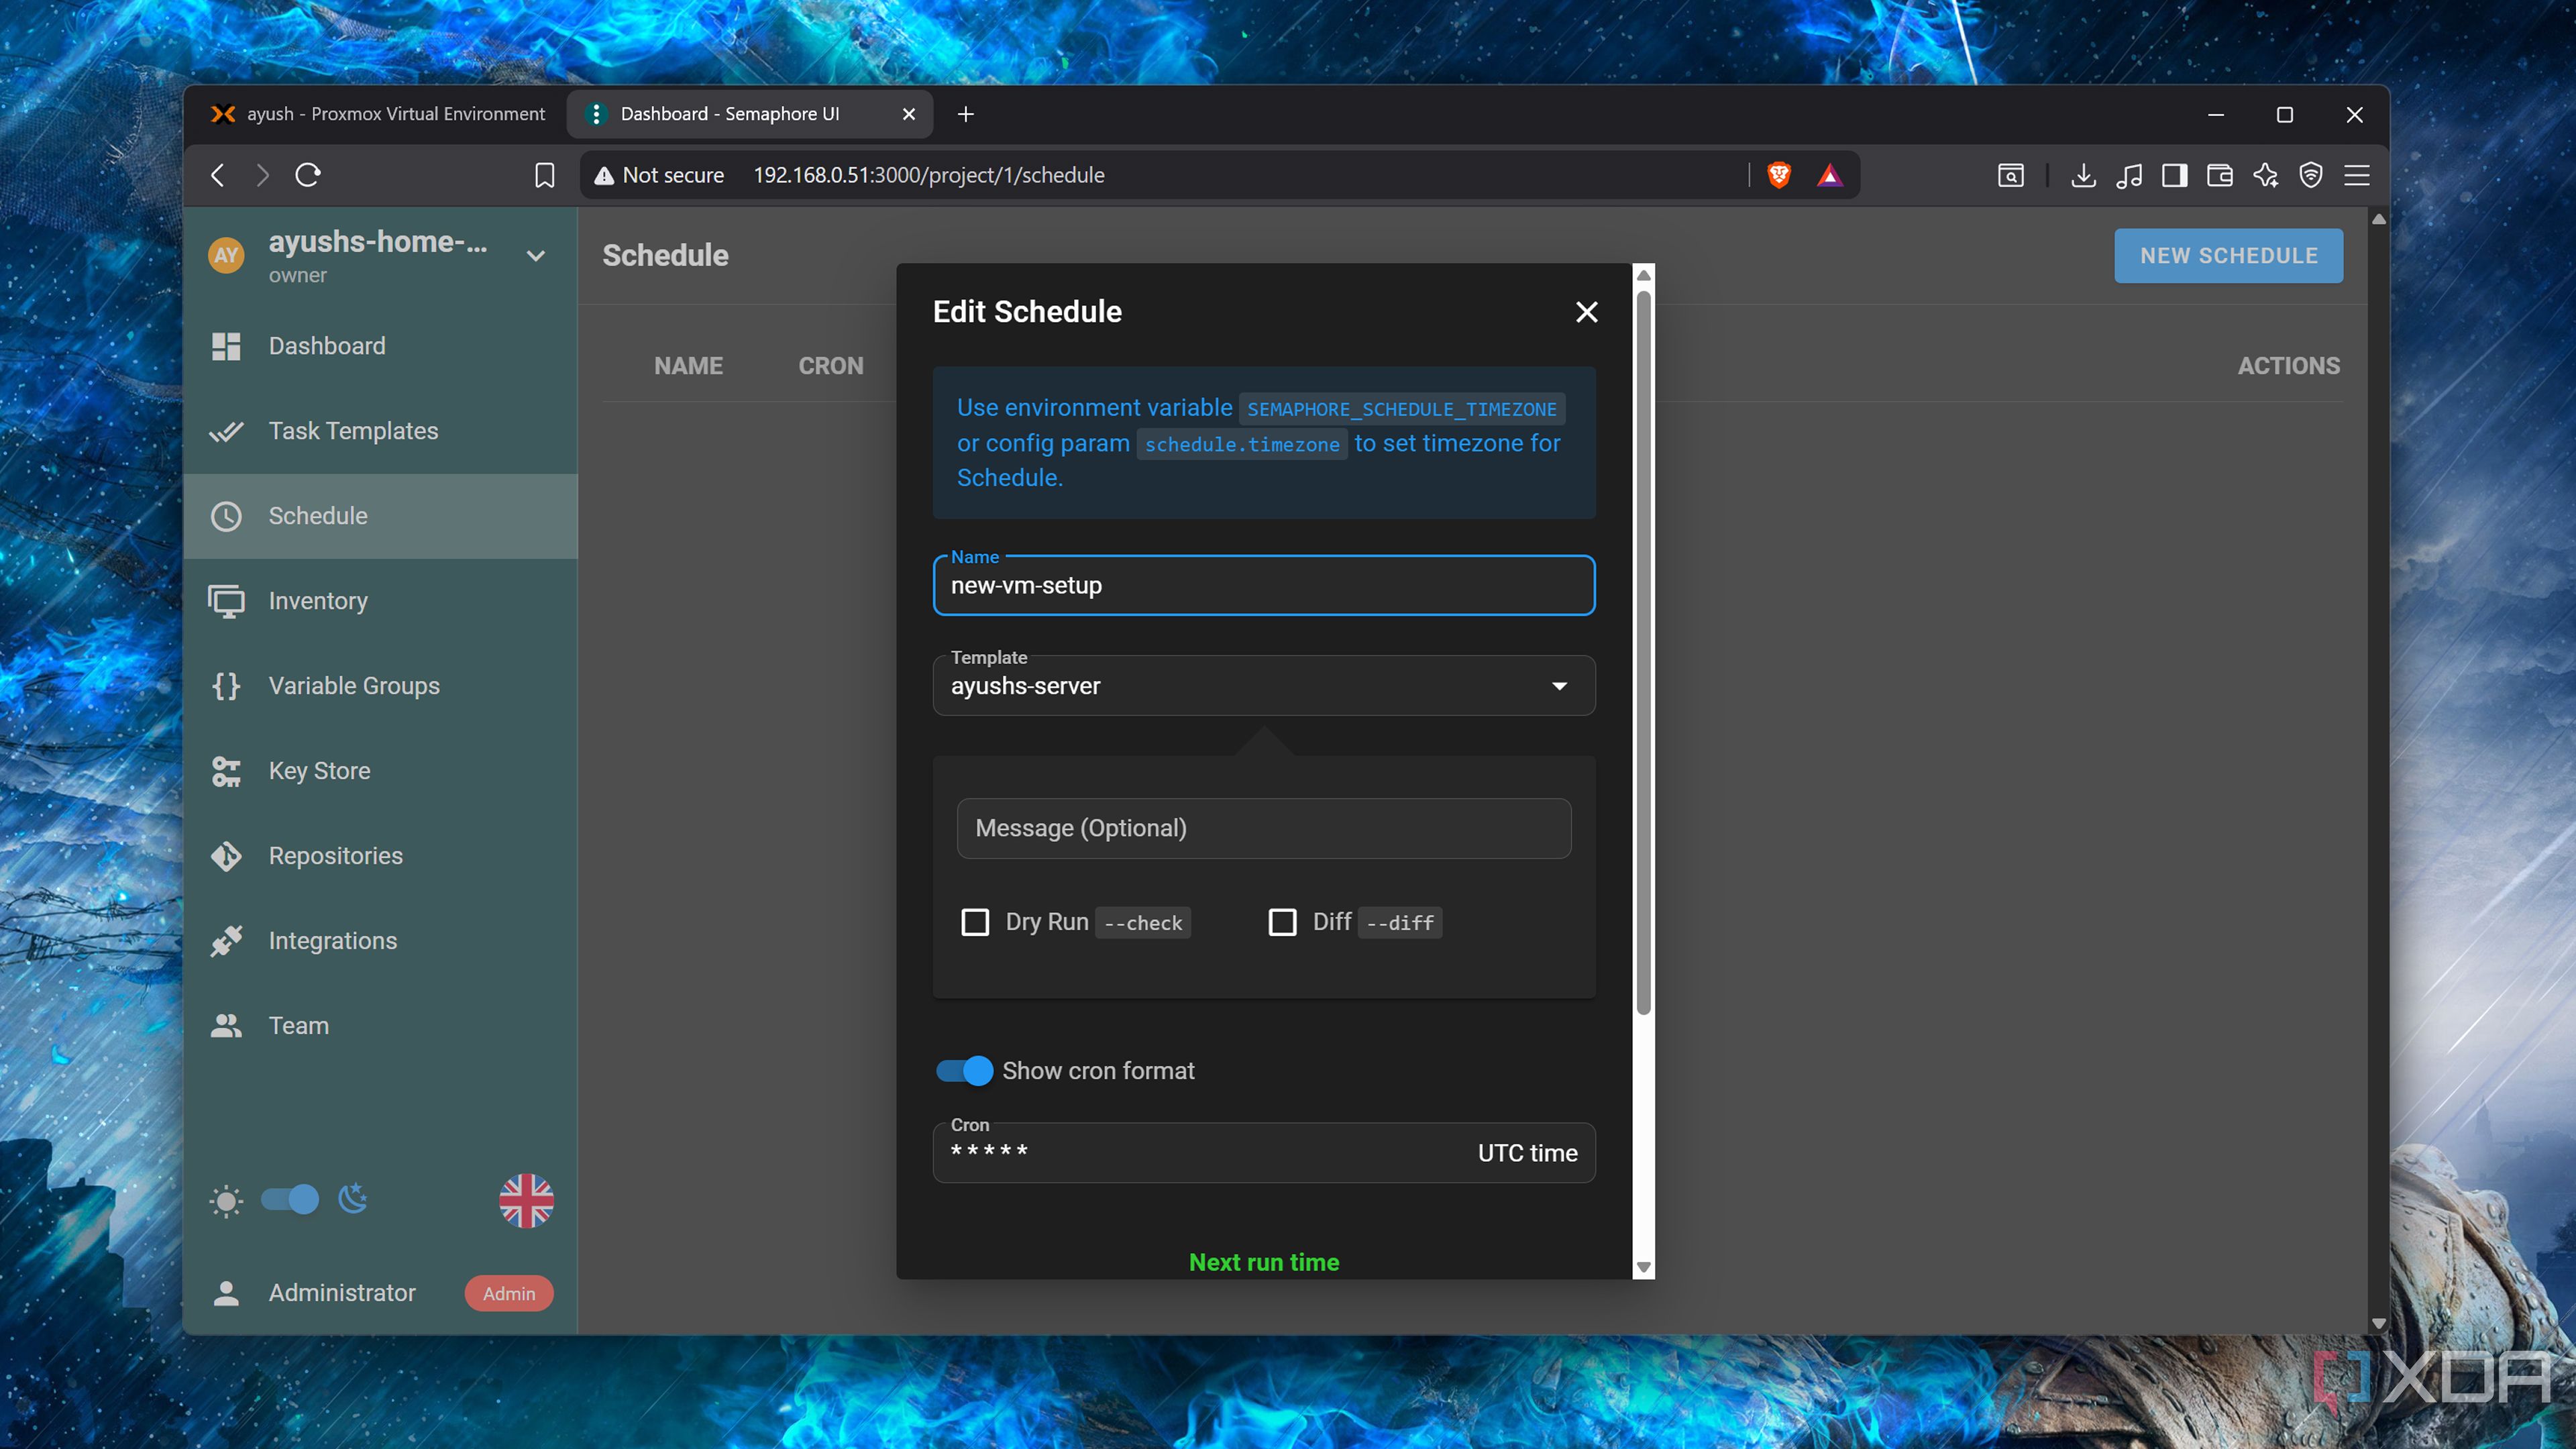Open the browser hamburger menu
This screenshot has width=2576, height=1449.
point(2357,175)
